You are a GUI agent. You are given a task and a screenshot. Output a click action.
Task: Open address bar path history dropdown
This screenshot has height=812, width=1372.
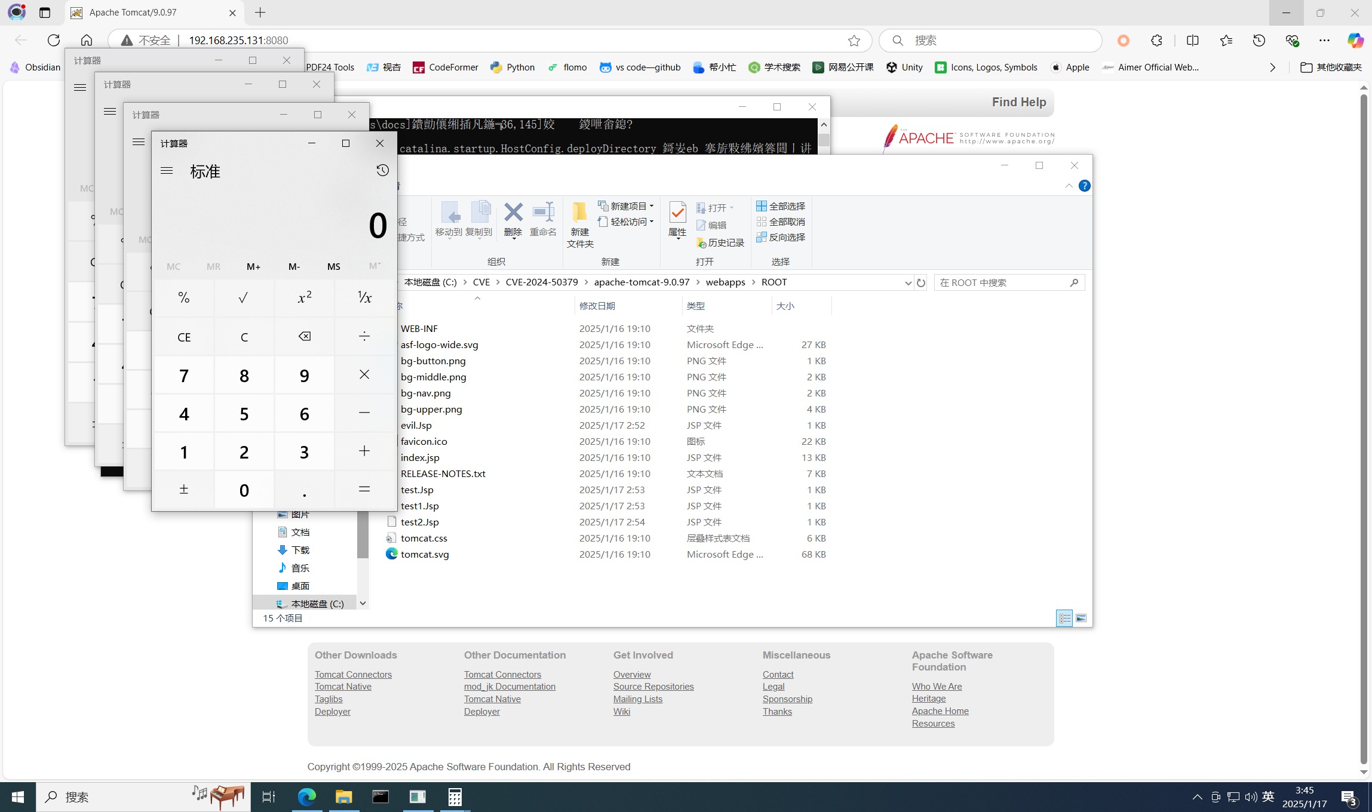[x=908, y=282]
